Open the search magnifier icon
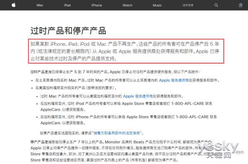 click(x=216, y=5)
